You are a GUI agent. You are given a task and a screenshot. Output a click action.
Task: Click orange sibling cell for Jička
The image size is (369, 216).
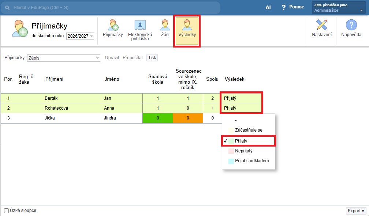tap(188, 118)
